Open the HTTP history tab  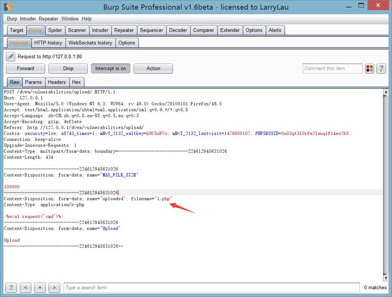(x=48, y=43)
